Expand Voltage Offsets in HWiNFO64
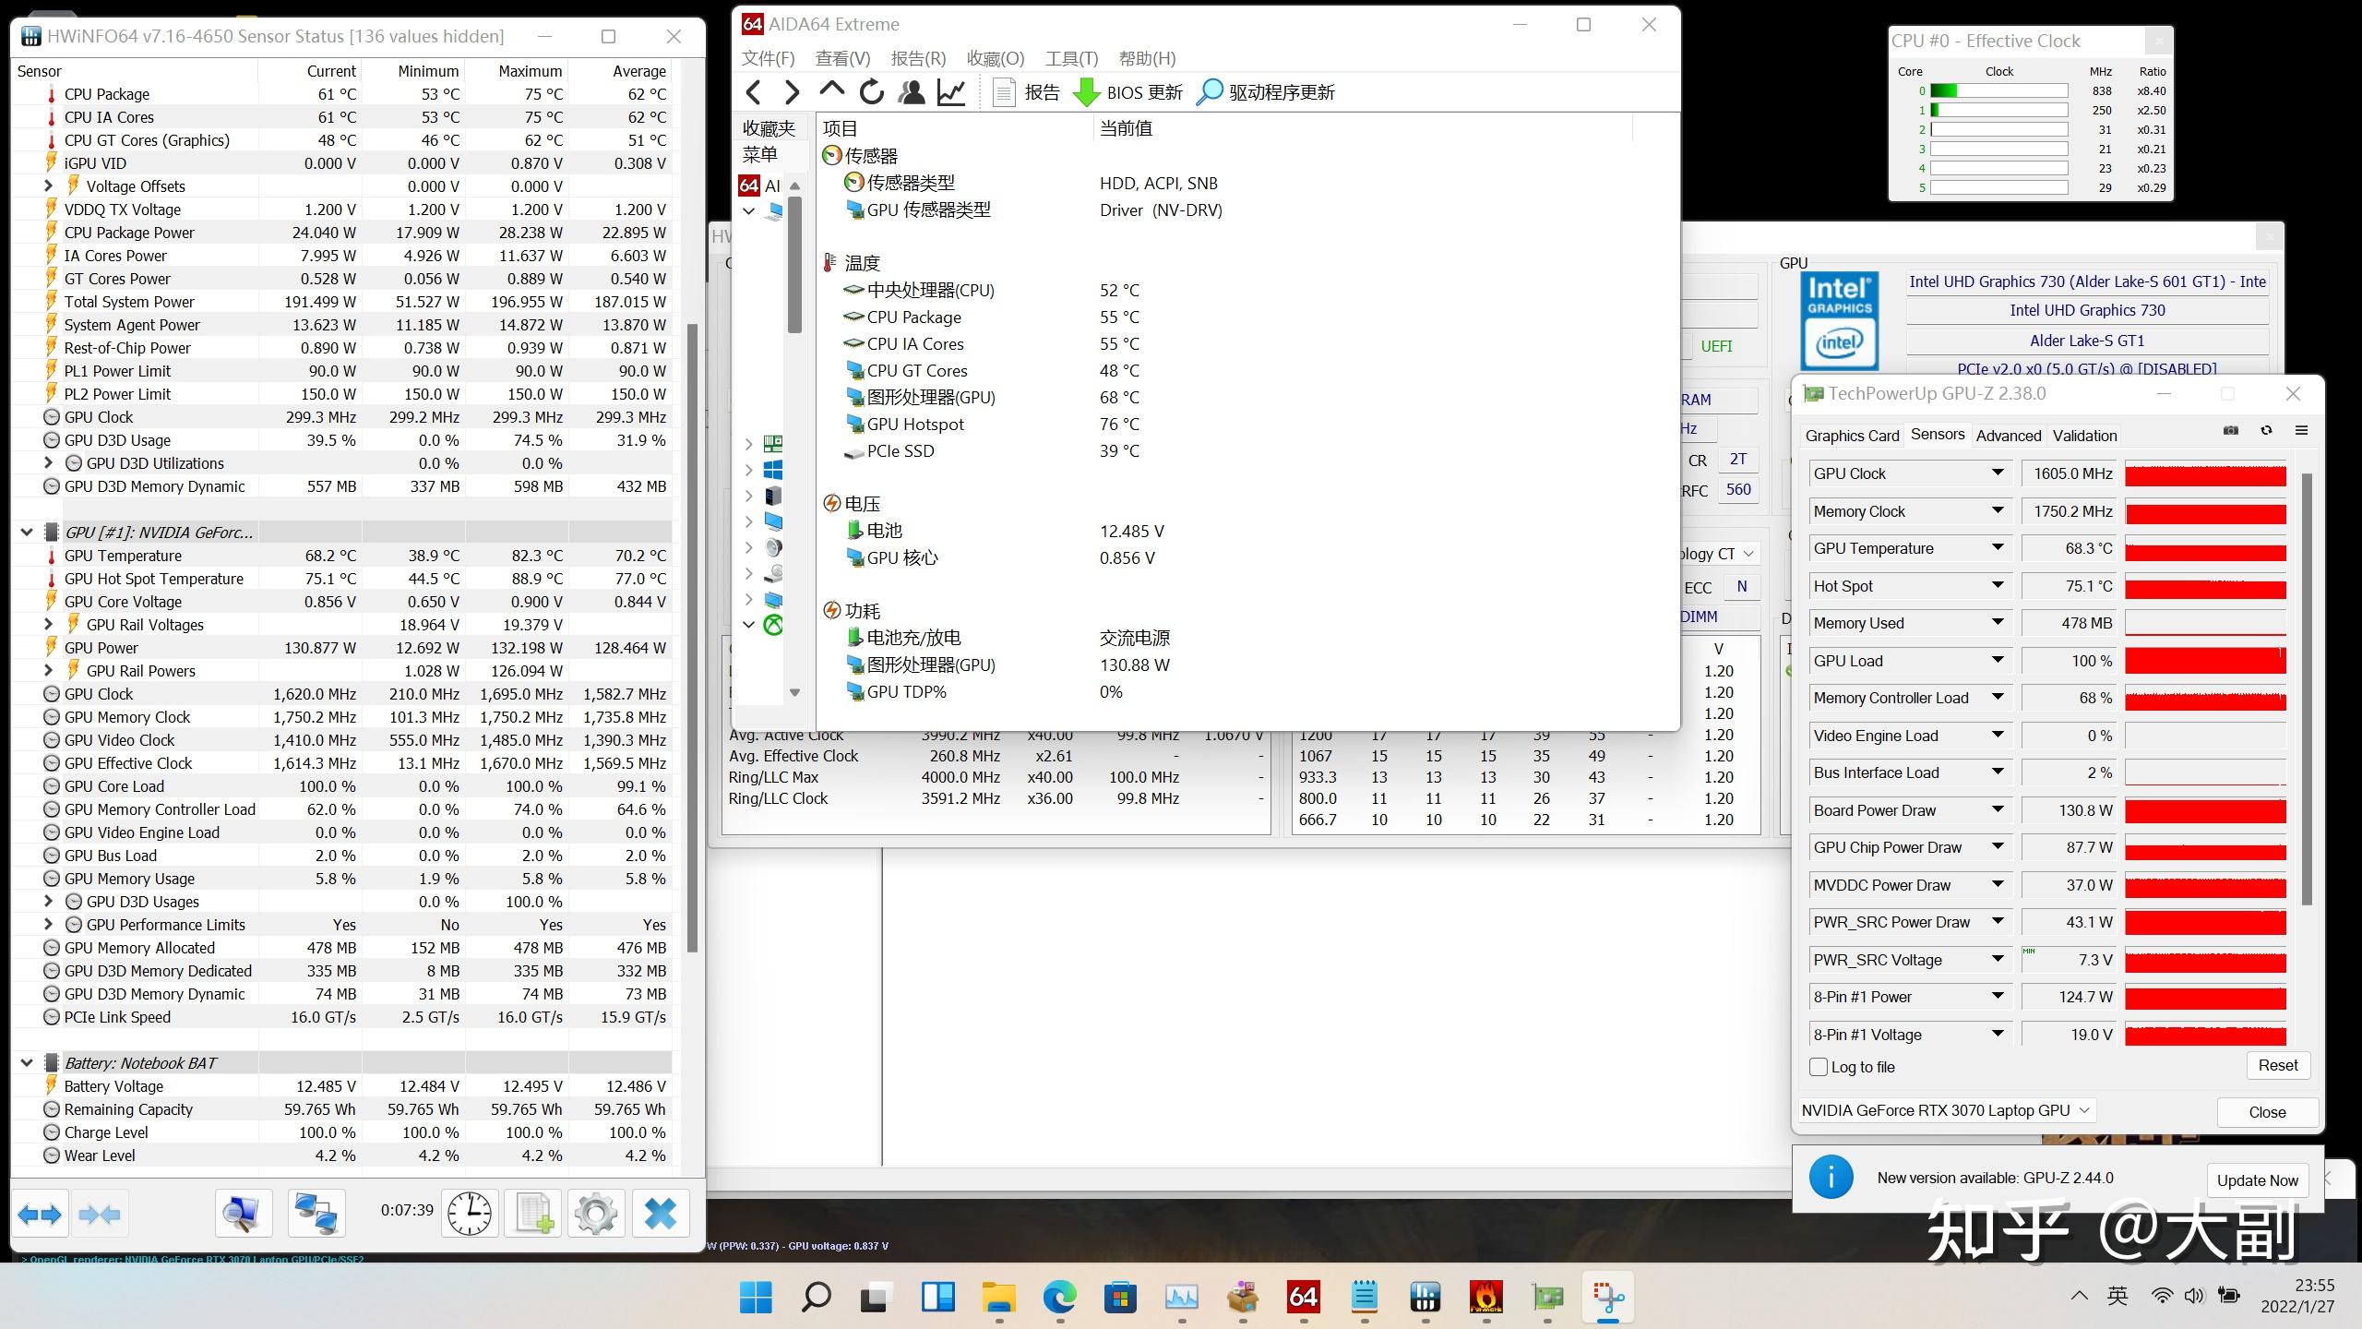Image resolution: width=2362 pixels, height=1329 pixels. [48, 186]
